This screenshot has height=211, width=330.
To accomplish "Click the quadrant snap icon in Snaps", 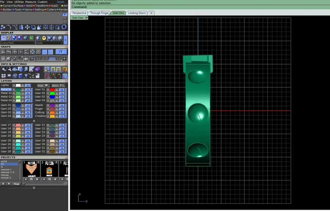I will tap(33, 52).
